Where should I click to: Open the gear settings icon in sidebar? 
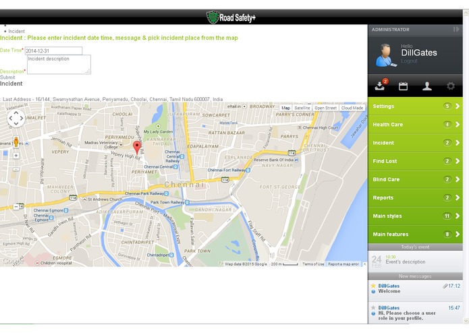pos(451,86)
